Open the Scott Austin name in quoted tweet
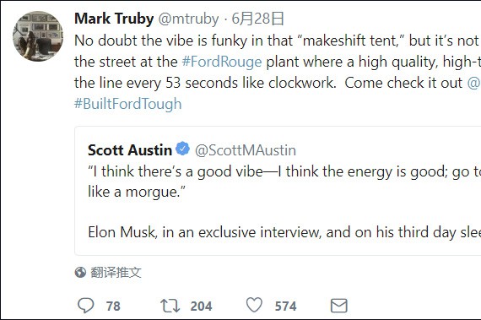This screenshot has height=320, width=481. tap(130, 150)
